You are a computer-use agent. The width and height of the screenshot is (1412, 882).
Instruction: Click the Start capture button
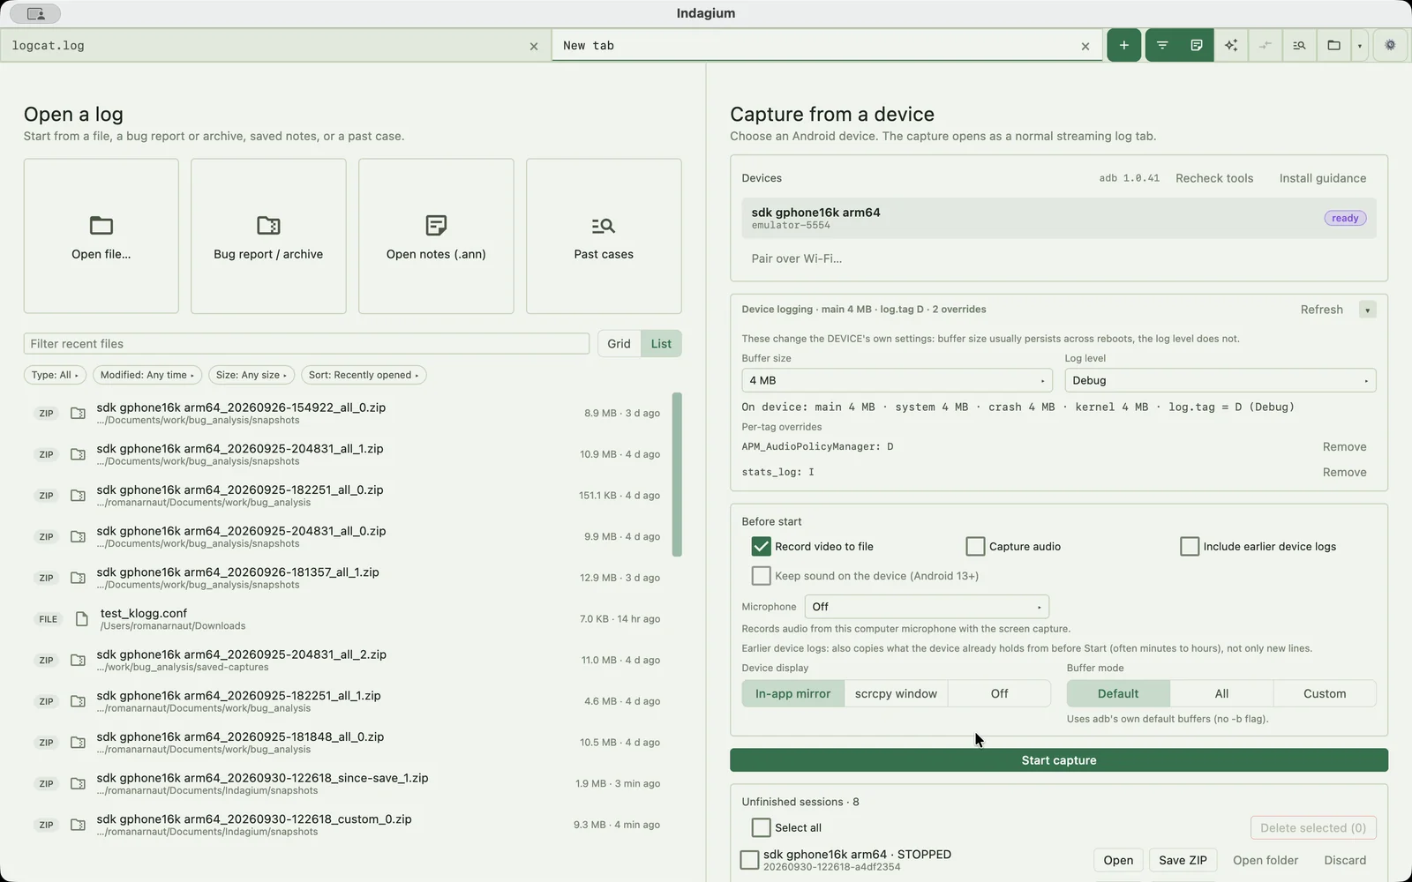pos(1059,760)
